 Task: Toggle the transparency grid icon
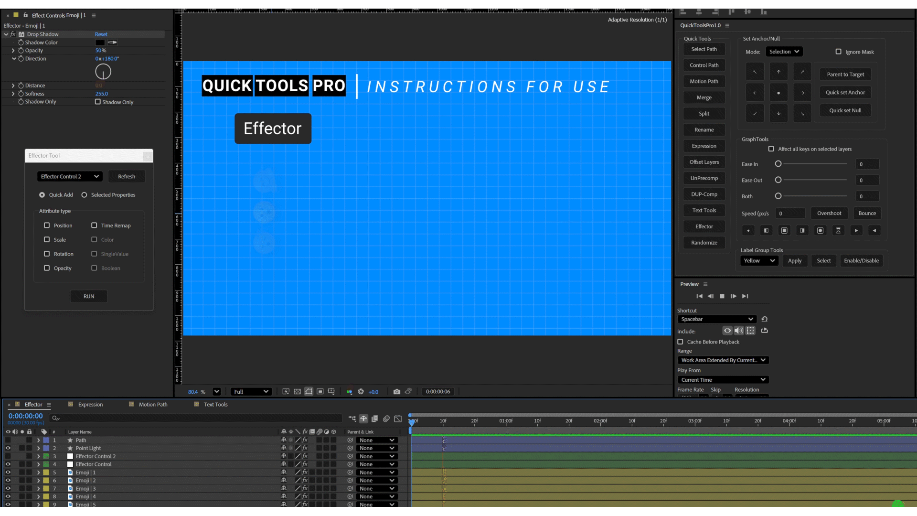[297, 392]
